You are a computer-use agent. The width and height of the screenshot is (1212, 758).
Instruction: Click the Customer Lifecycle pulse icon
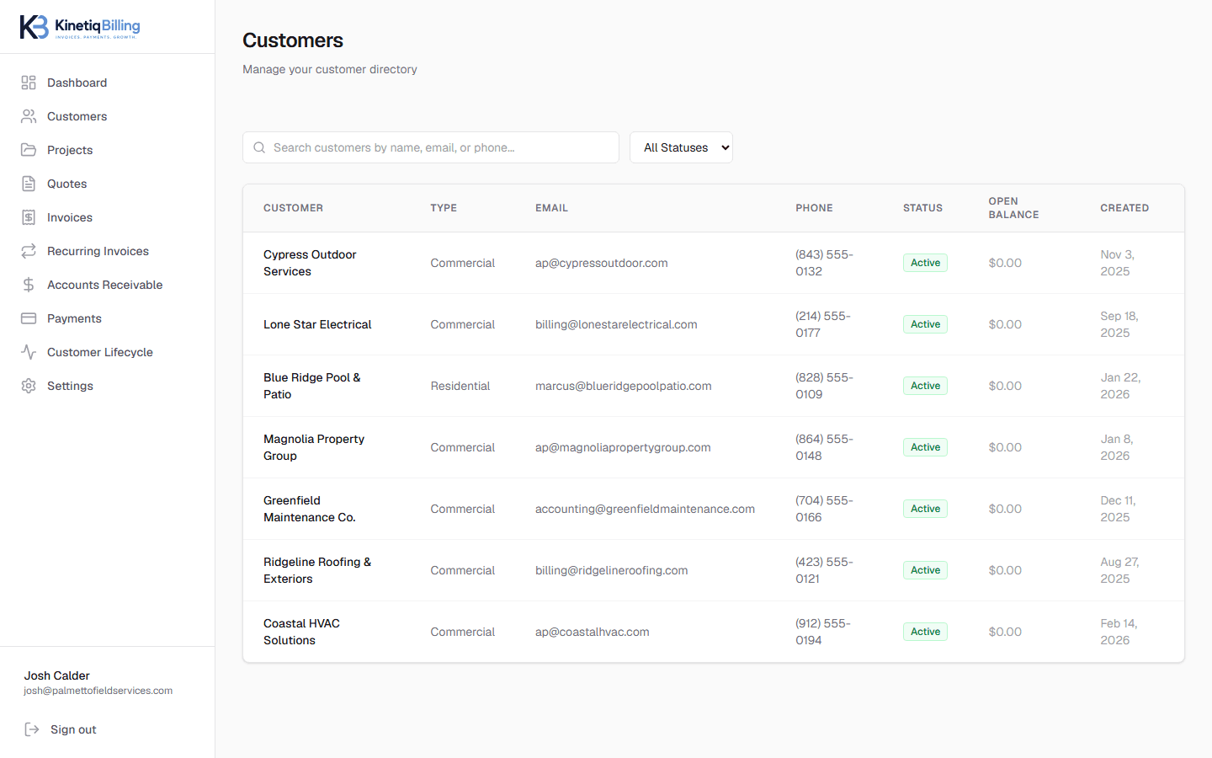[x=29, y=352]
